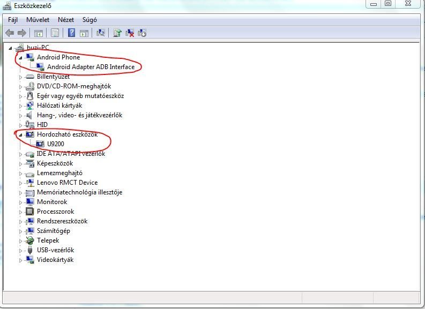The width and height of the screenshot is (425, 309).
Task: Select the Monitorok label
Action: [52, 202]
